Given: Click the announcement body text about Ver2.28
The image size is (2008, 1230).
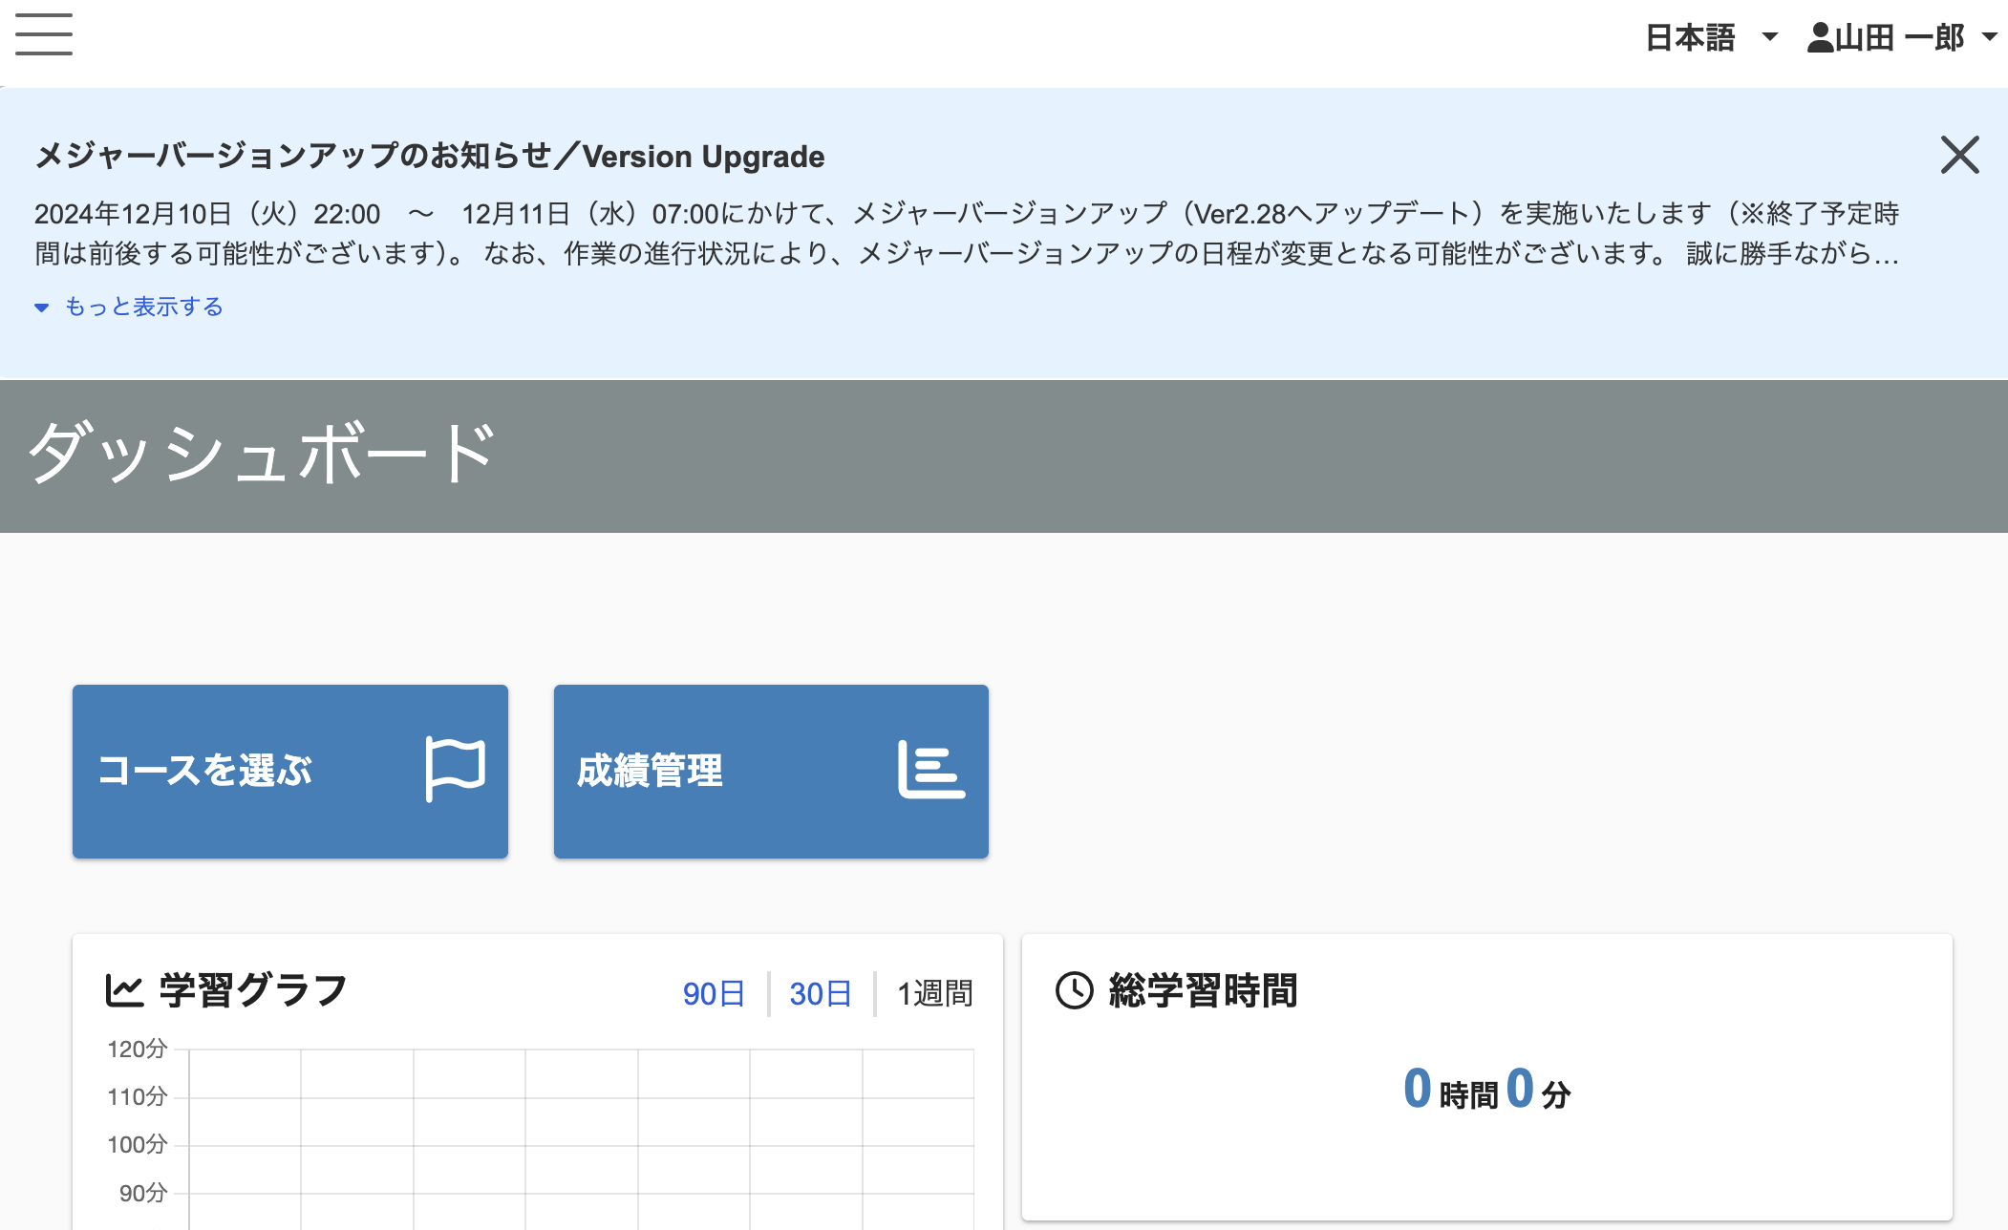Looking at the screenshot, I should (x=967, y=233).
